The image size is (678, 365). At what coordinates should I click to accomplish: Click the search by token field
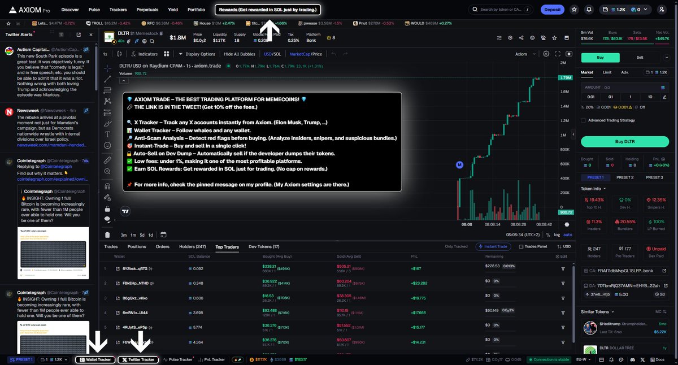click(501, 10)
